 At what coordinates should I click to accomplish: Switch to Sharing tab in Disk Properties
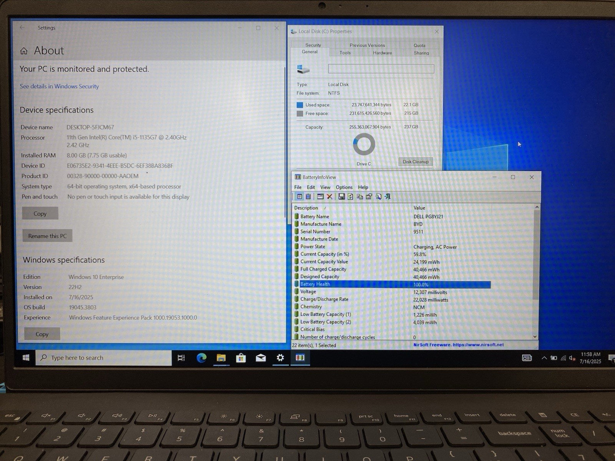(421, 53)
